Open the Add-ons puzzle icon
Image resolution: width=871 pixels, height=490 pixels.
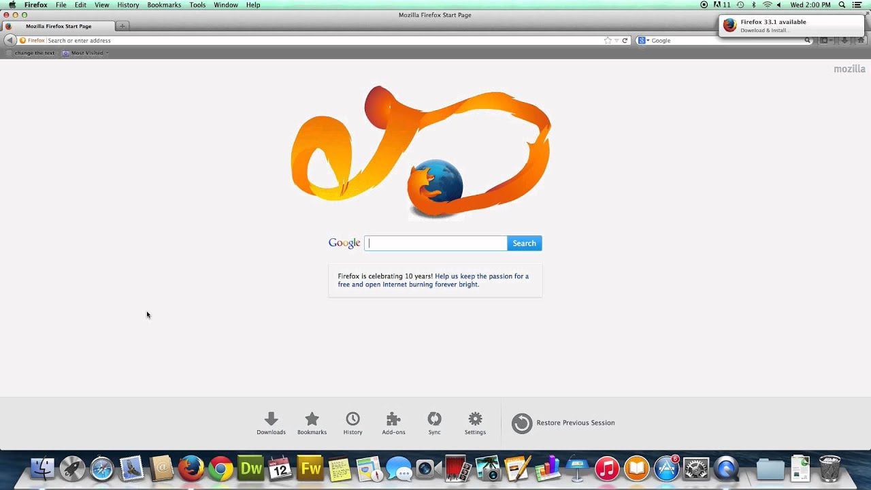[x=393, y=423]
